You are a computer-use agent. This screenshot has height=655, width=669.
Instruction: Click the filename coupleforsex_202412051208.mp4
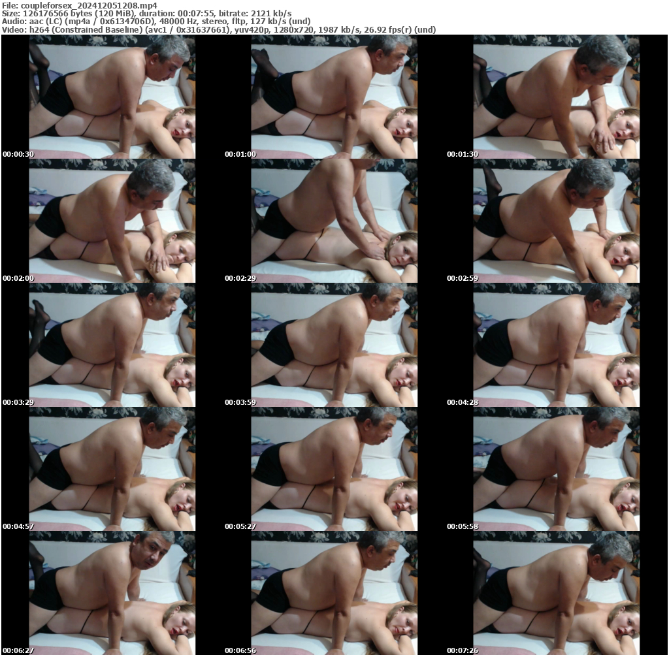tap(78, 5)
